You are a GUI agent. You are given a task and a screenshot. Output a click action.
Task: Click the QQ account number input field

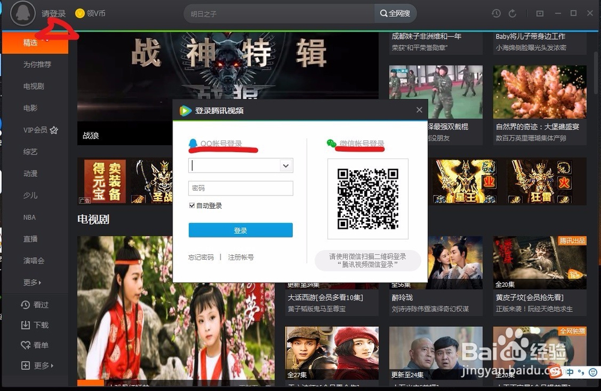[235, 166]
